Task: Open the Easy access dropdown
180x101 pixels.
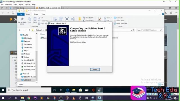Action: 89,20
